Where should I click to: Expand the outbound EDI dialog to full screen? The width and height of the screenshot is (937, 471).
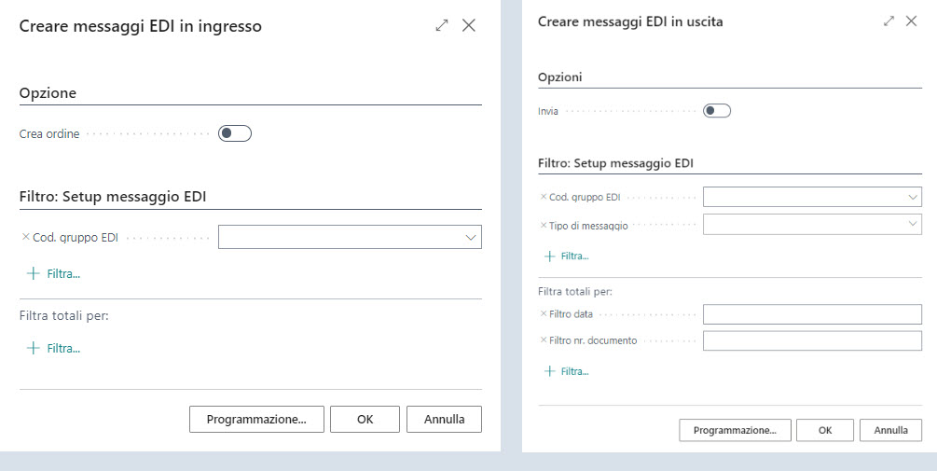pos(889,21)
